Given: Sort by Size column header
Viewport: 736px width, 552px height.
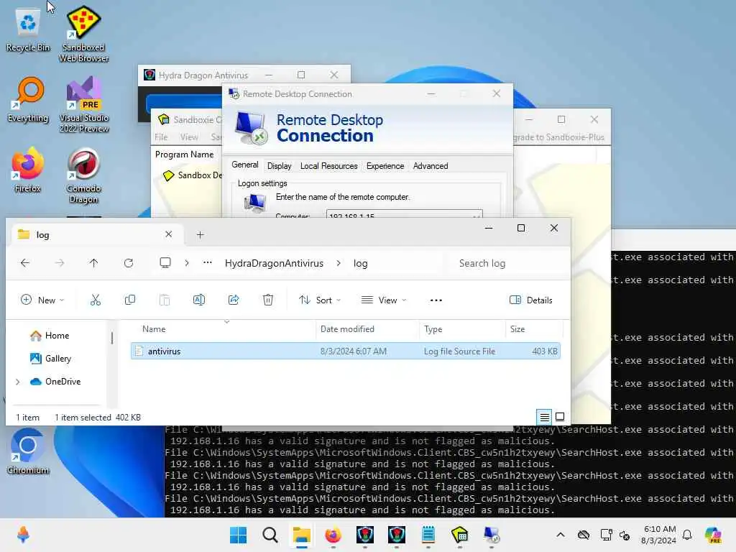Looking at the screenshot, I should pyautogui.click(x=534, y=329).
